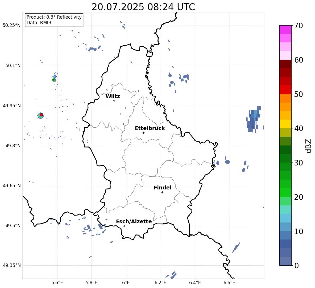Image resolution: width=315 pixels, height=288 pixels.
Task: Click the 5.6°E longitude label
Action: pyautogui.click(x=57, y=283)
